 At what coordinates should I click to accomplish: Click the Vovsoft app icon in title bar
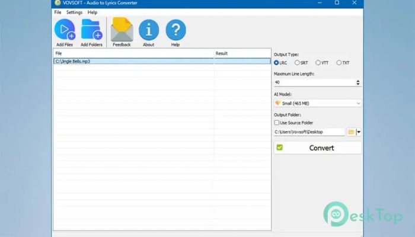58,3
